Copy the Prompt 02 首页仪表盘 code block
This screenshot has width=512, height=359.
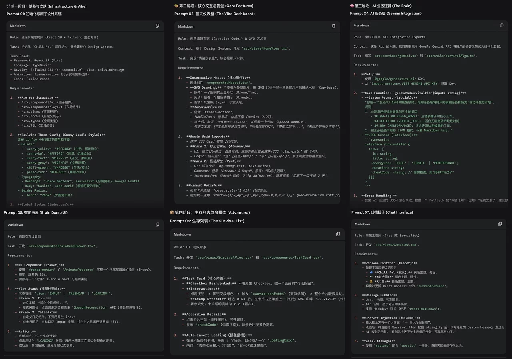pos(333,26)
